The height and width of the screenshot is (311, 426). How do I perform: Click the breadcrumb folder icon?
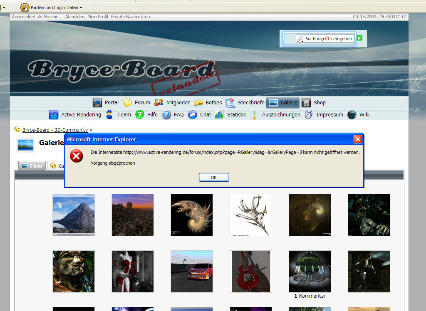[x=17, y=129]
